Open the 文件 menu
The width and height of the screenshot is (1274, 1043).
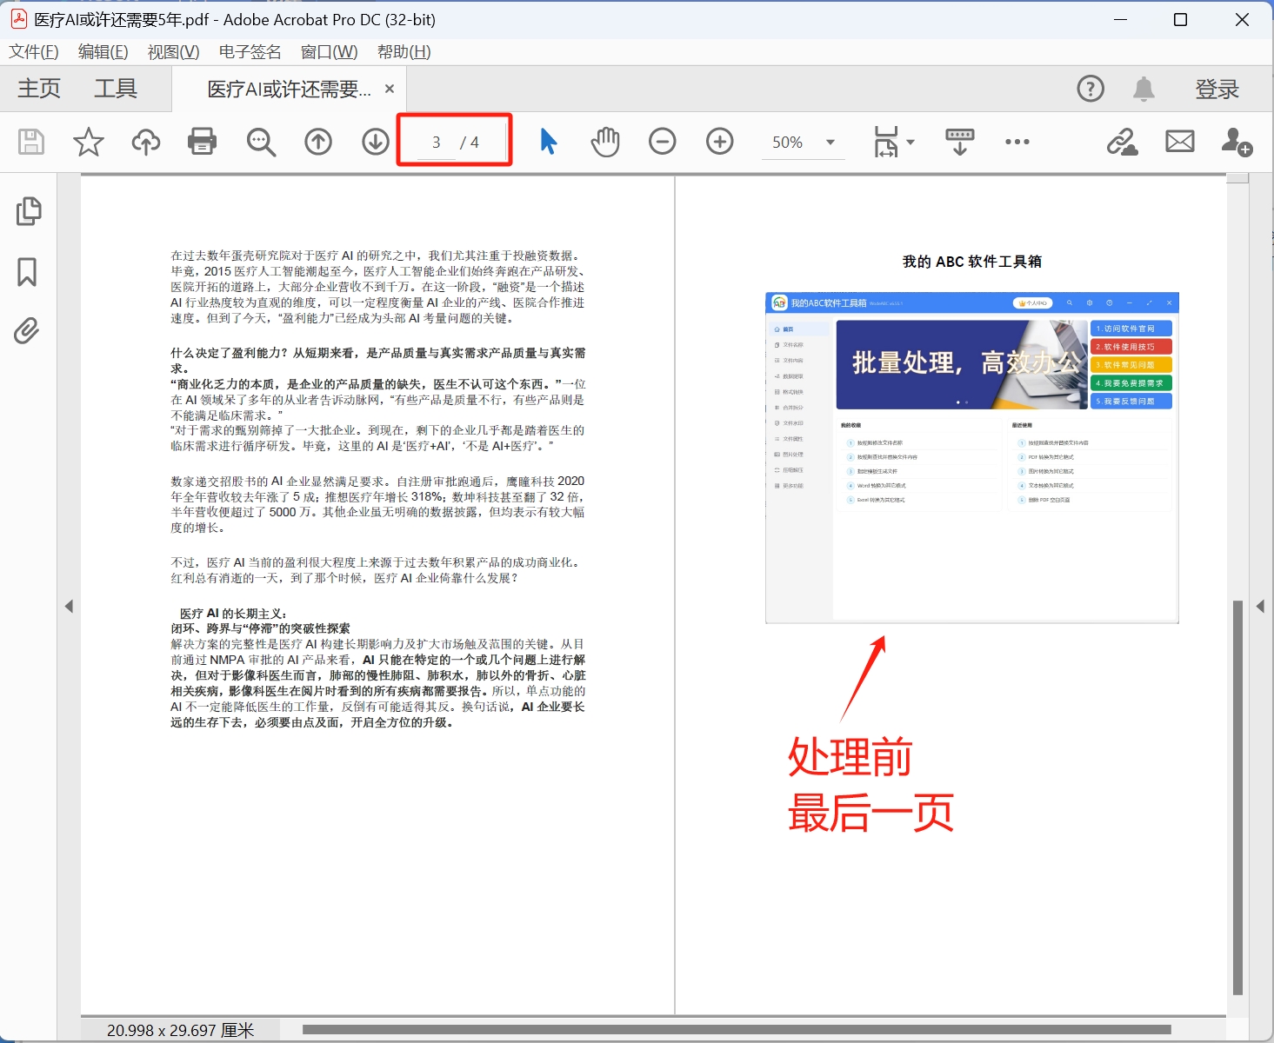(33, 52)
